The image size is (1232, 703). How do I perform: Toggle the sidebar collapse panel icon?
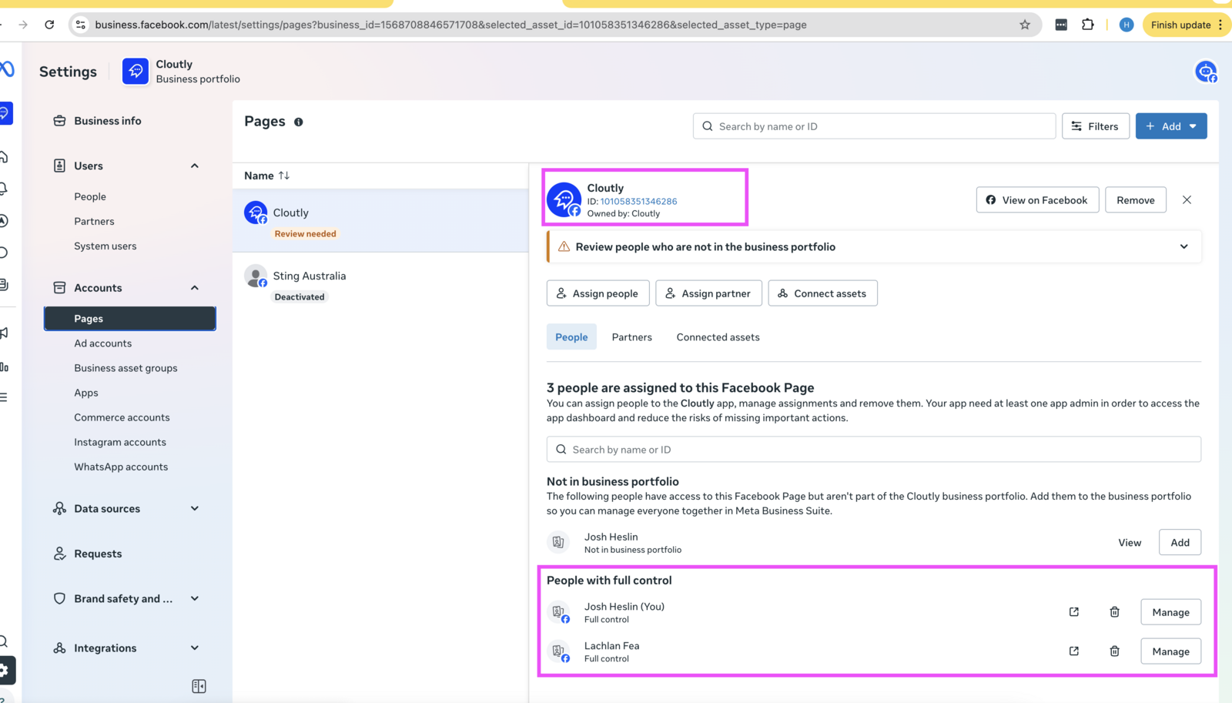tap(199, 686)
